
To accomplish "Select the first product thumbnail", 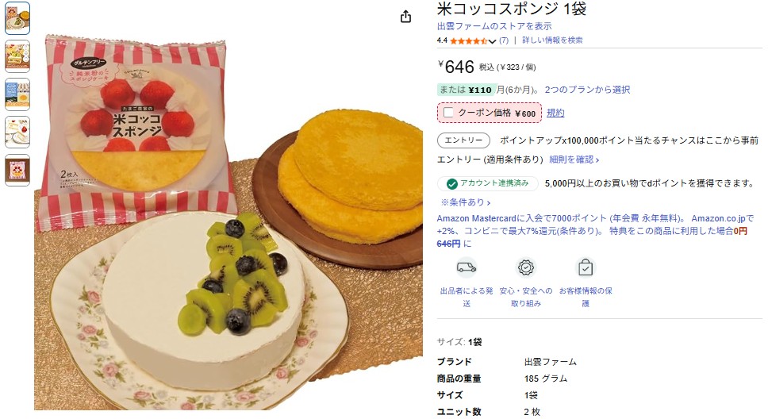I will coord(17,18).
